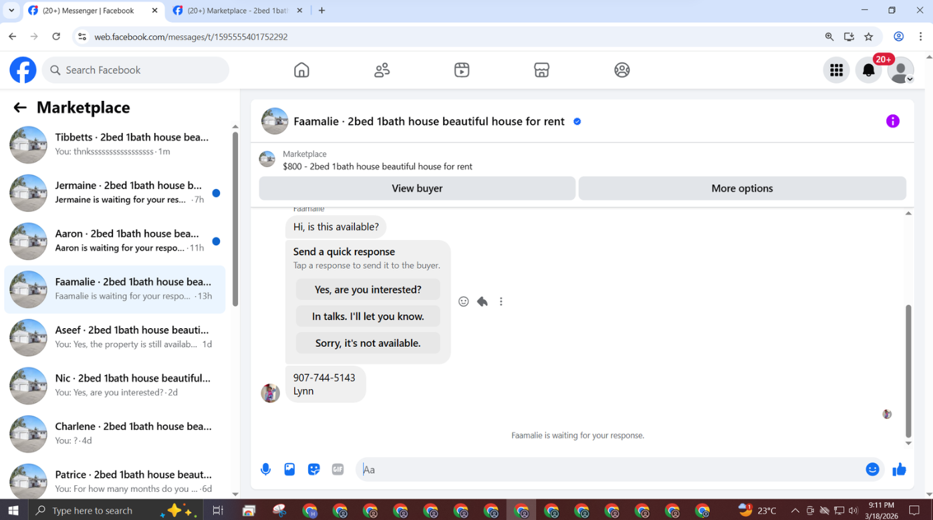Send 'Sorry, it's not available.' response
The height and width of the screenshot is (520, 933).
pos(368,343)
